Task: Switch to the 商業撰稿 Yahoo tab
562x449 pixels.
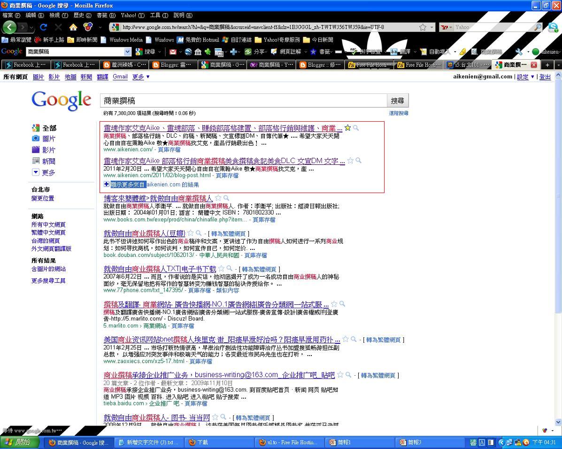Action: (271, 65)
